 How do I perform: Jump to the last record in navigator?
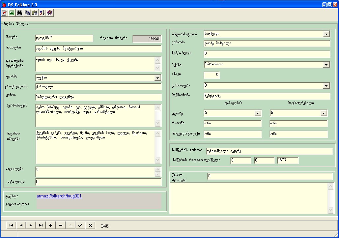[41, 225]
